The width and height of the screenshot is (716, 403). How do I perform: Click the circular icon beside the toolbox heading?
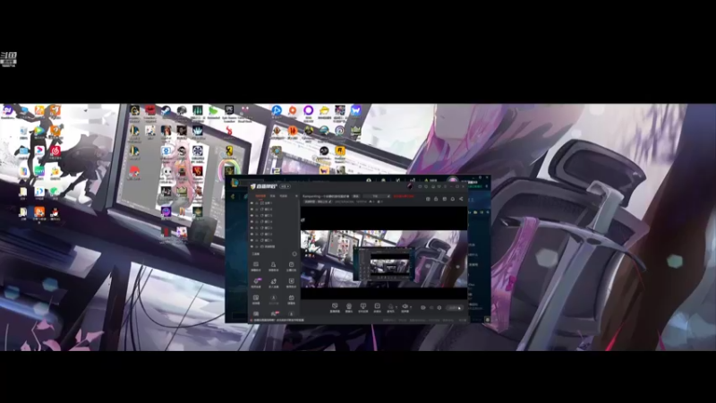click(294, 253)
